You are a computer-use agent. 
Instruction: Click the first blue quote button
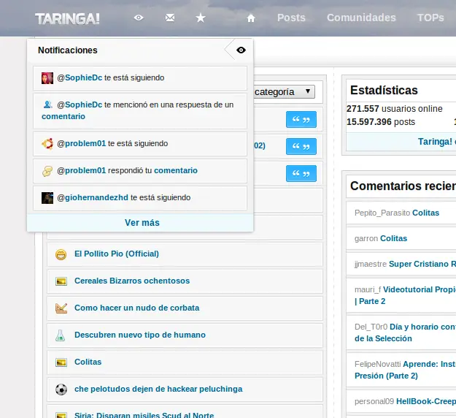(301, 119)
